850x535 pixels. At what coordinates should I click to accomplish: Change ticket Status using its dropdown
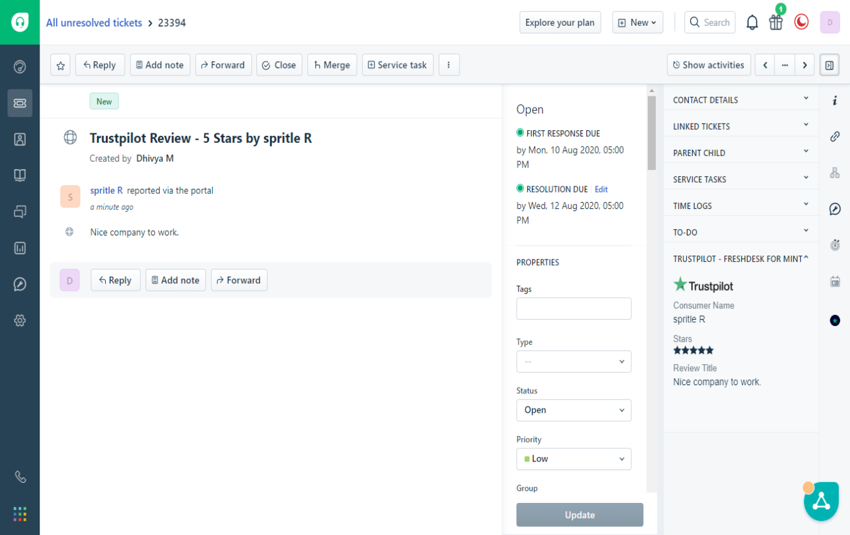pyautogui.click(x=574, y=410)
